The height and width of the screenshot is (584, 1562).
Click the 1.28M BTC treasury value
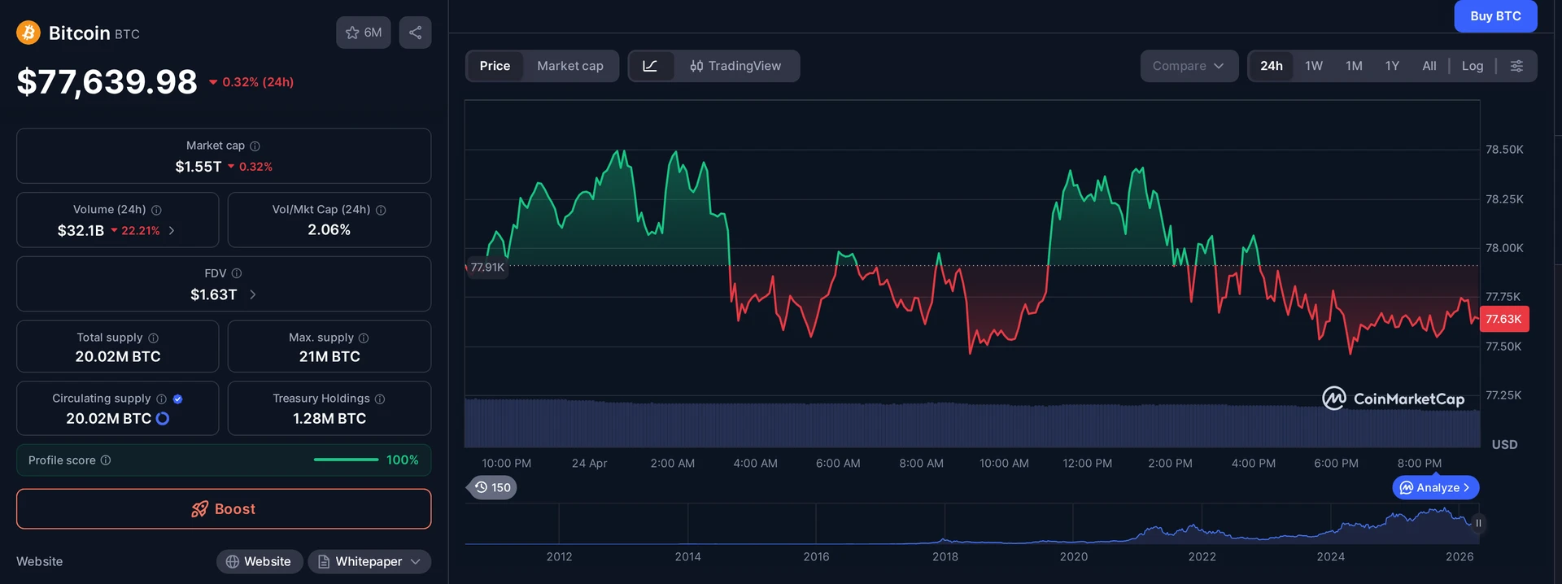tap(329, 418)
